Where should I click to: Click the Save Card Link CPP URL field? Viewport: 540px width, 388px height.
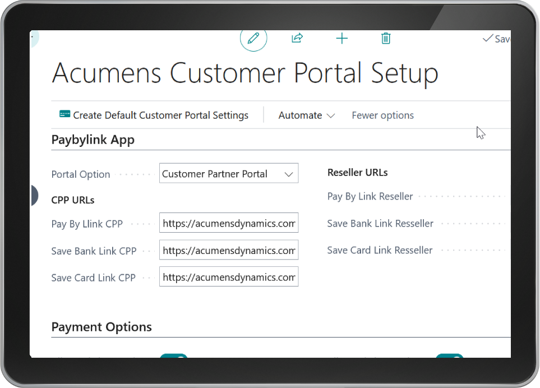pos(229,277)
